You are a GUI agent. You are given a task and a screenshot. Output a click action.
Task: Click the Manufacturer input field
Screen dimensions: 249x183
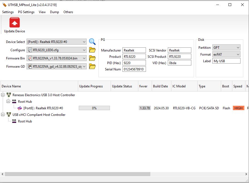tap(134, 50)
